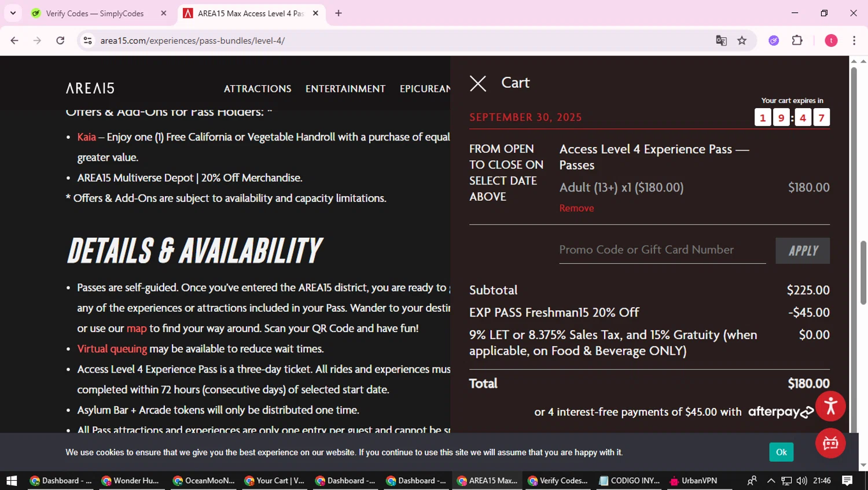Open the Kaia link
The height and width of the screenshot is (490, 868).
click(86, 137)
